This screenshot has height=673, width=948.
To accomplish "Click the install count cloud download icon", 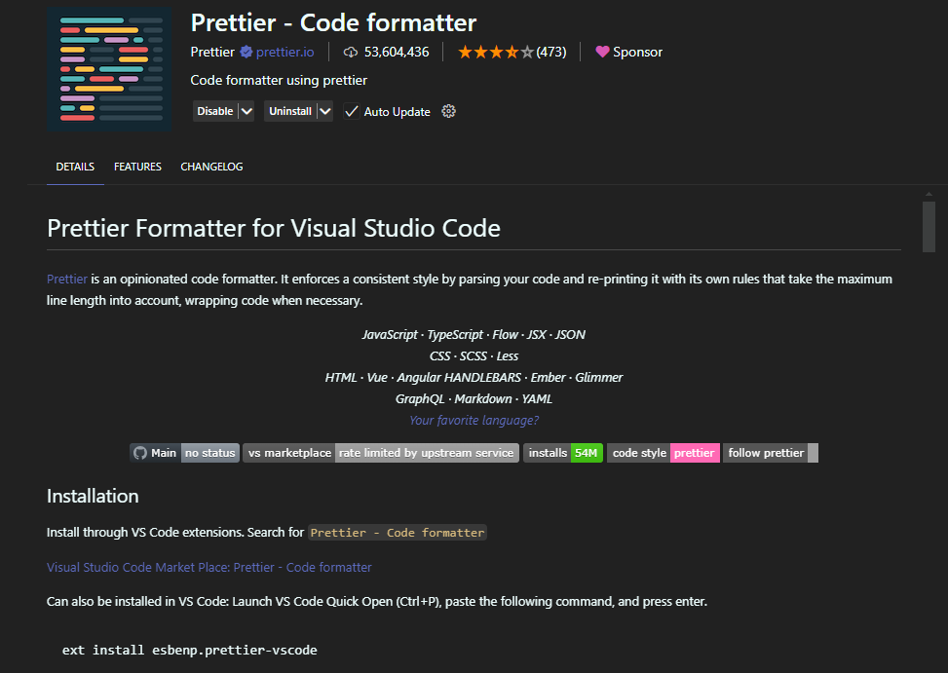I will (351, 52).
